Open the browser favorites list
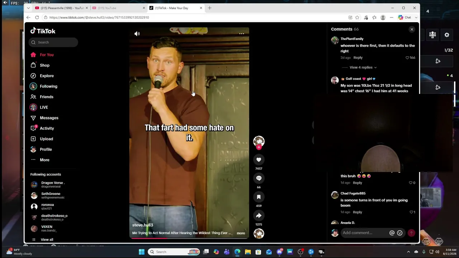This screenshot has width=459, height=258. 374,17
